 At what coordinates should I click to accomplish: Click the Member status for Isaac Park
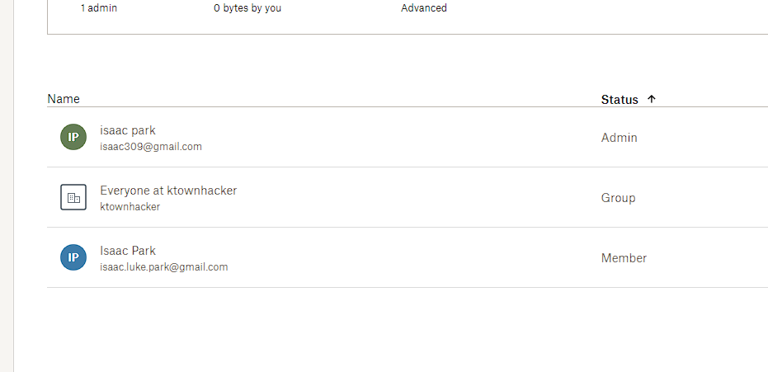click(x=624, y=258)
